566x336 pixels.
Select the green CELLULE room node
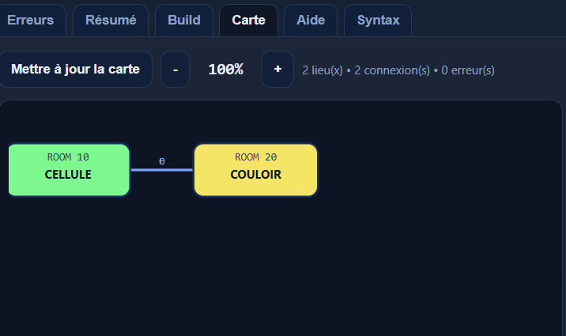click(69, 170)
